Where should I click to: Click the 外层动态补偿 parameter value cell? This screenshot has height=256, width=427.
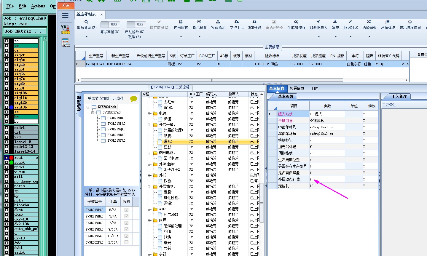[x=327, y=179]
